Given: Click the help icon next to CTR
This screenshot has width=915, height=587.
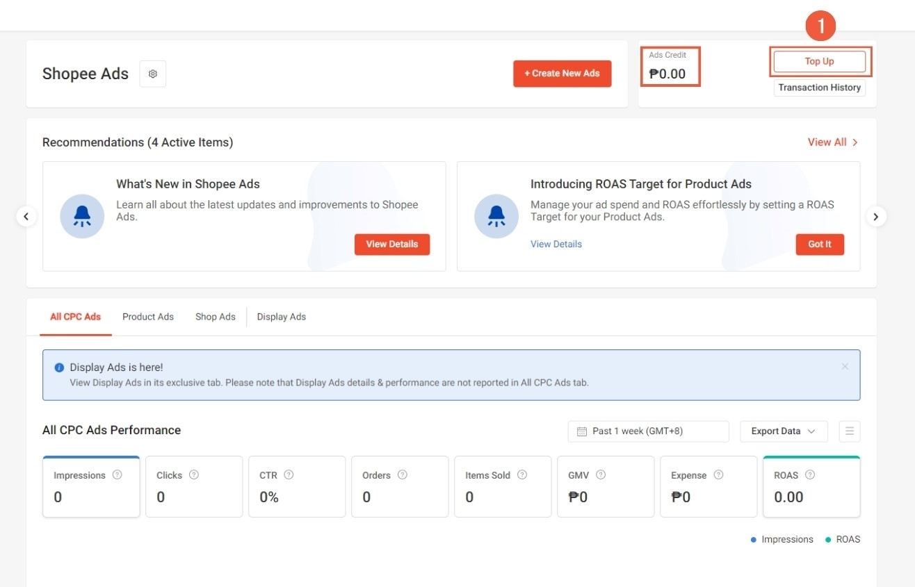Looking at the screenshot, I should [289, 475].
